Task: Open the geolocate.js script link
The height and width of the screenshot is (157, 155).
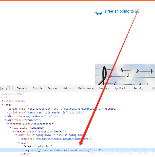Action: [81, 109]
